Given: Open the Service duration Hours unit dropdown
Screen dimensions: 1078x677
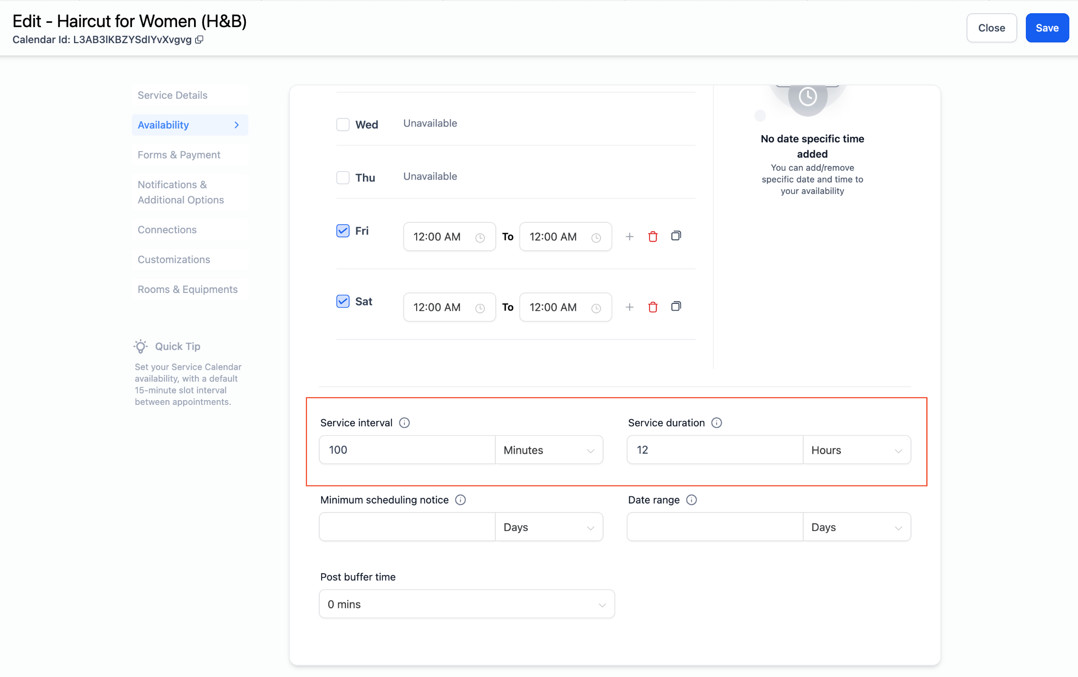Looking at the screenshot, I should [x=857, y=450].
